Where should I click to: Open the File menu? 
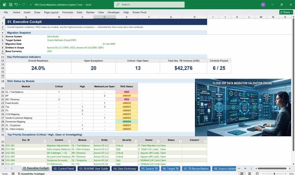(x=6, y=12)
